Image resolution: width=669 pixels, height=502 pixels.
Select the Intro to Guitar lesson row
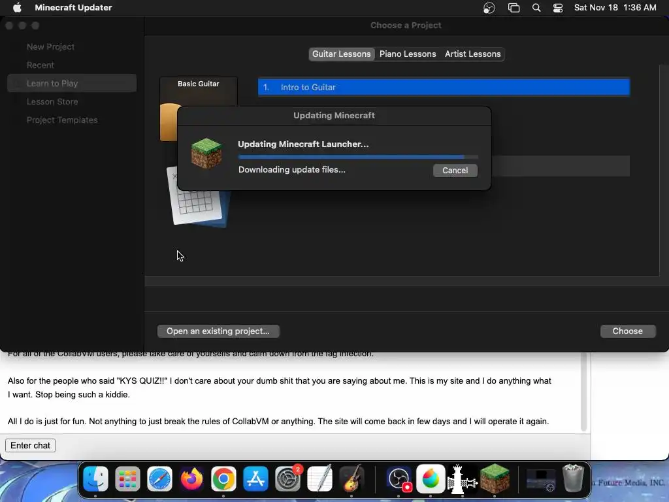[x=444, y=87]
